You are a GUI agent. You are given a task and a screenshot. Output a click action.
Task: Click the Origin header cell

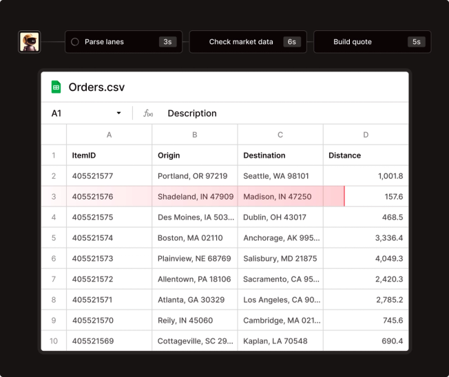click(x=195, y=155)
